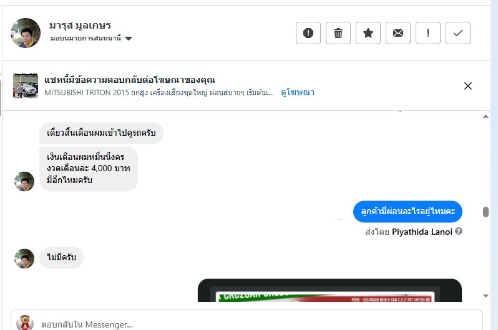Flag conversation with exclamation mark icon
The width and height of the screenshot is (498, 330).
pyautogui.click(x=428, y=33)
